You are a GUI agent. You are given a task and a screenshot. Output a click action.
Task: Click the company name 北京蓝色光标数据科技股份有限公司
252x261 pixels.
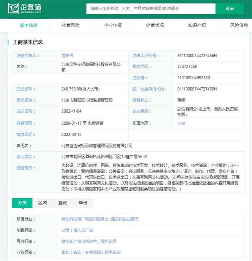91,67
